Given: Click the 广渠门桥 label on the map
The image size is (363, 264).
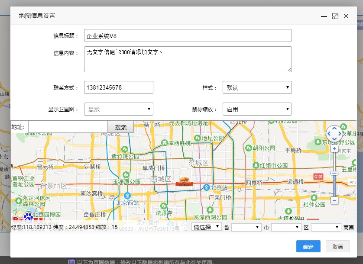Looking at the screenshot, I should (220, 197).
